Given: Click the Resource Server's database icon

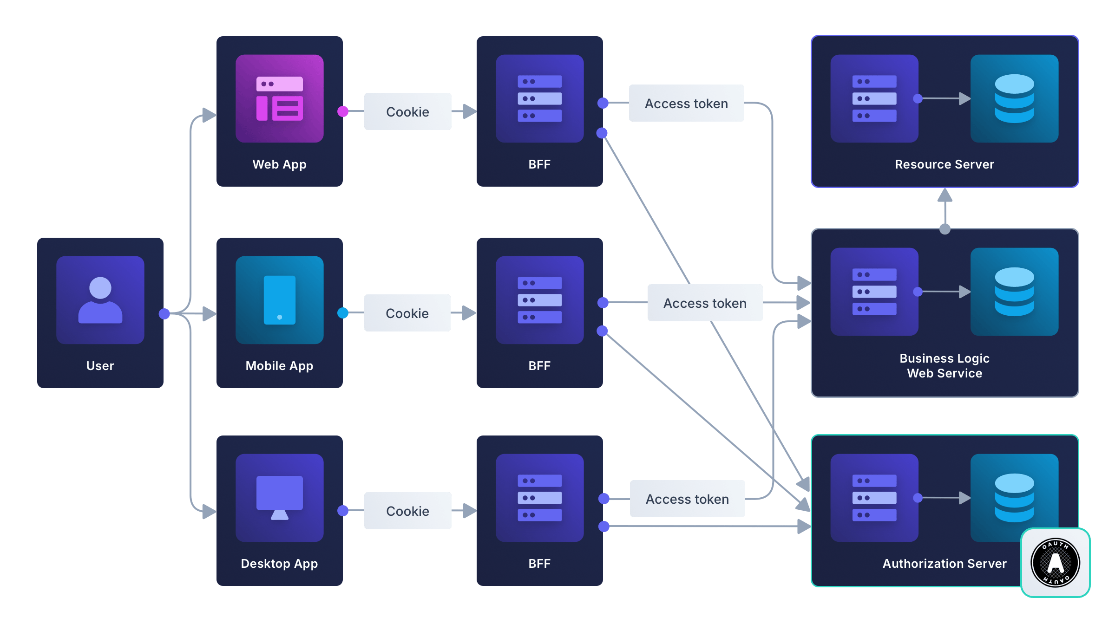Looking at the screenshot, I should point(1015,98).
